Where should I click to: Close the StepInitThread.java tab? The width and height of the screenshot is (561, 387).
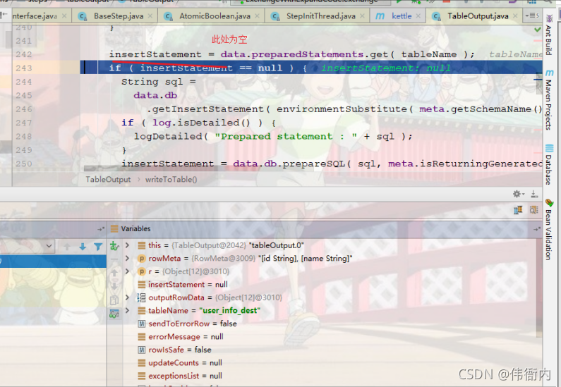tap(363, 16)
